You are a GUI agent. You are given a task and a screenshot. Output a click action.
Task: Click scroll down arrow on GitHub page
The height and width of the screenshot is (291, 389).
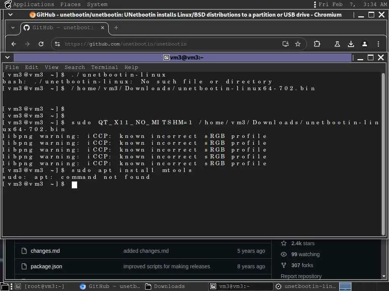(x=384, y=276)
